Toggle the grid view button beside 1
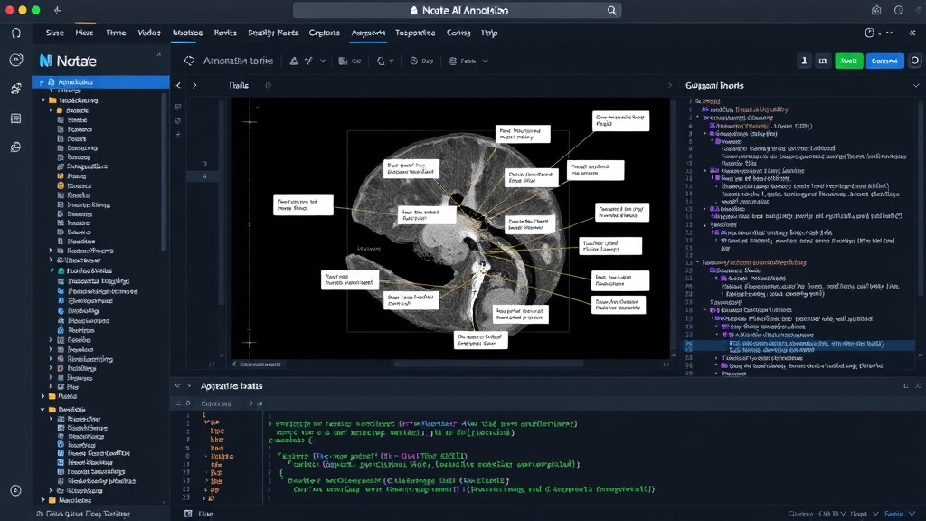Image resolution: width=926 pixels, height=521 pixels. (x=823, y=61)
